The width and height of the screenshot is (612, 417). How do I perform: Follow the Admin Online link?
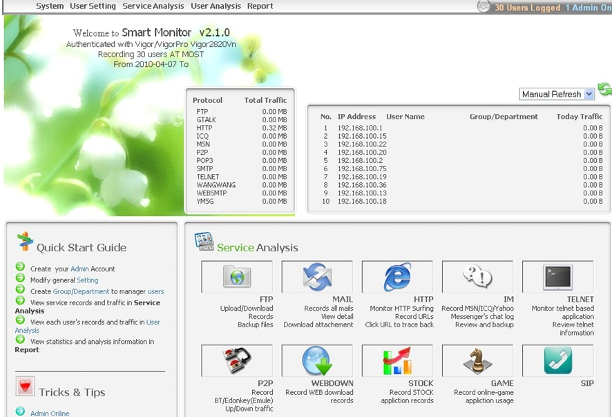click(x=50, y=413)
